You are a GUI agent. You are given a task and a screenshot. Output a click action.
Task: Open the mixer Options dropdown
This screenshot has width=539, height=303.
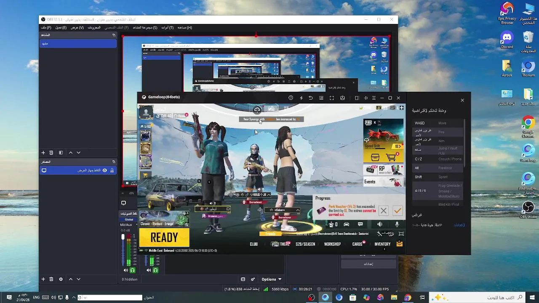click(271, 279)
